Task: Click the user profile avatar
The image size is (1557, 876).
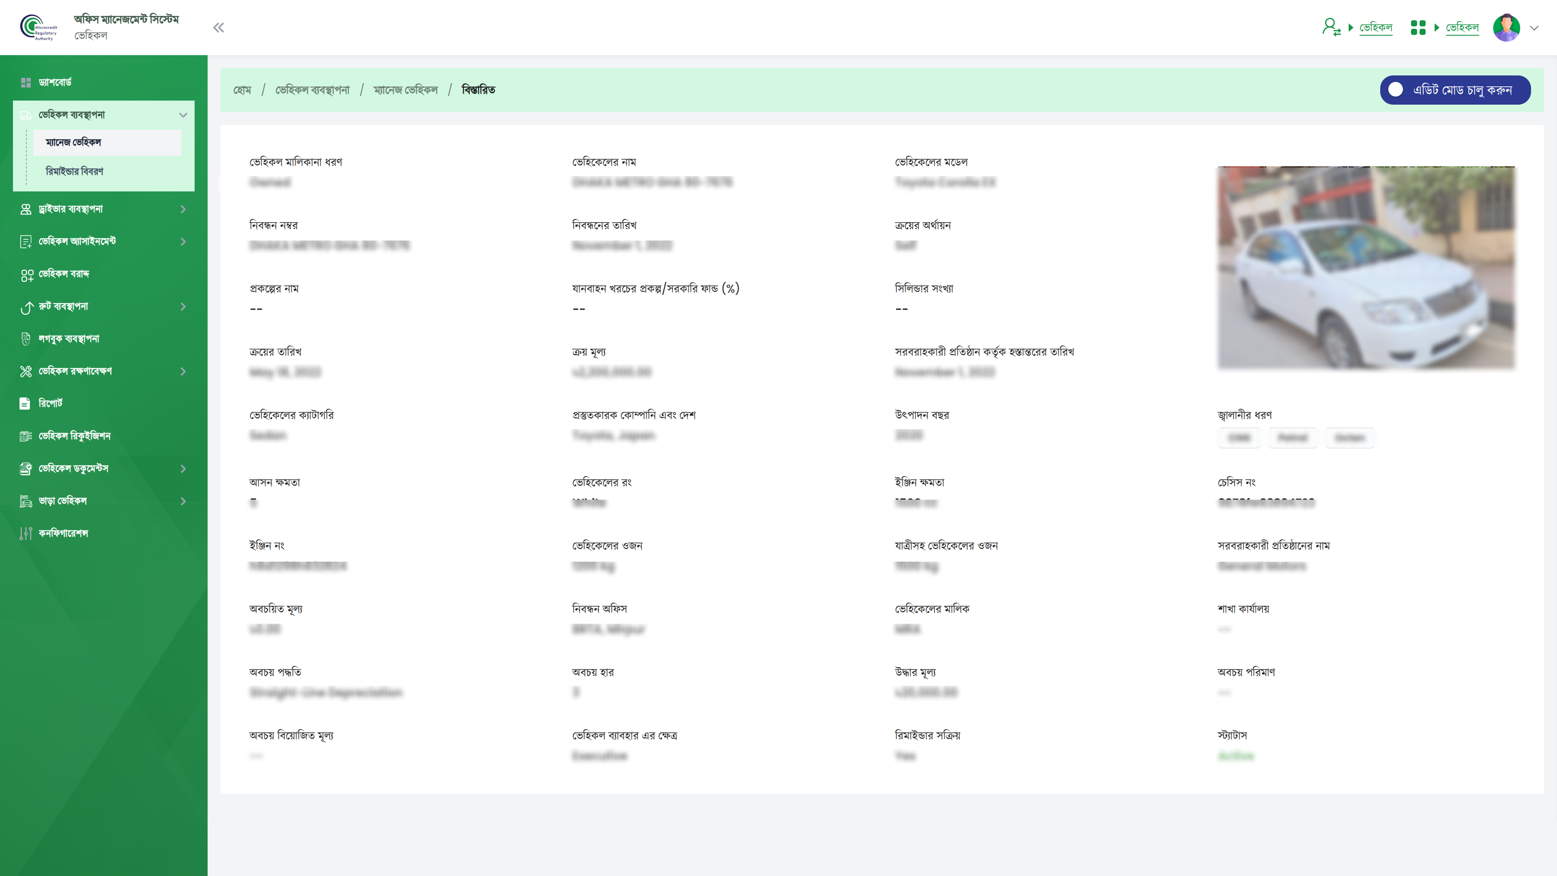Action: click(x=1506, y=27)
